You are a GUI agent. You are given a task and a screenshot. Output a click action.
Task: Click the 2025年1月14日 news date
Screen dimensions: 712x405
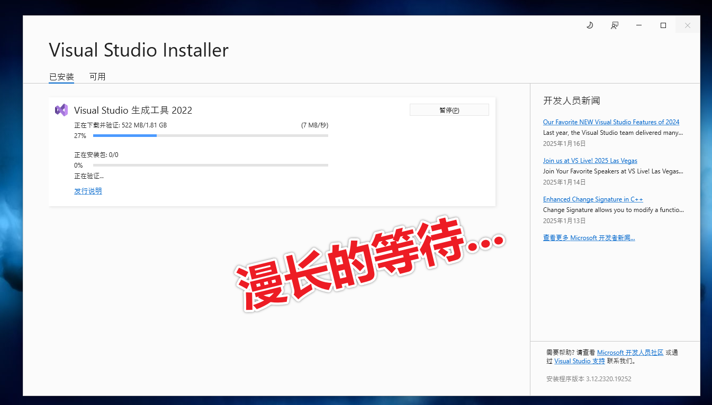564,182
